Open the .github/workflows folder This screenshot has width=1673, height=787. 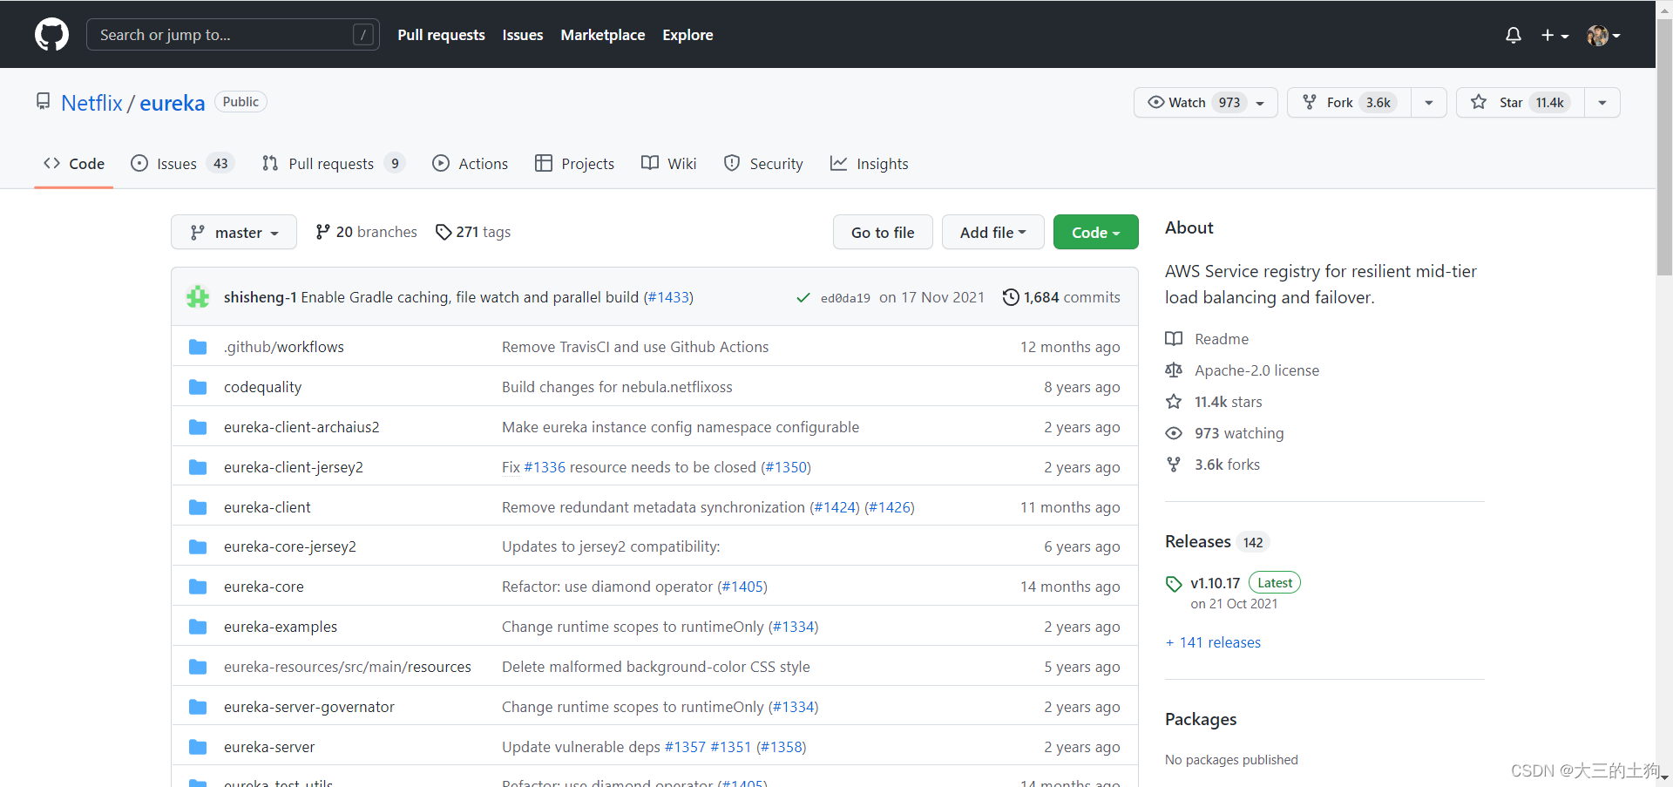point(284,347)
